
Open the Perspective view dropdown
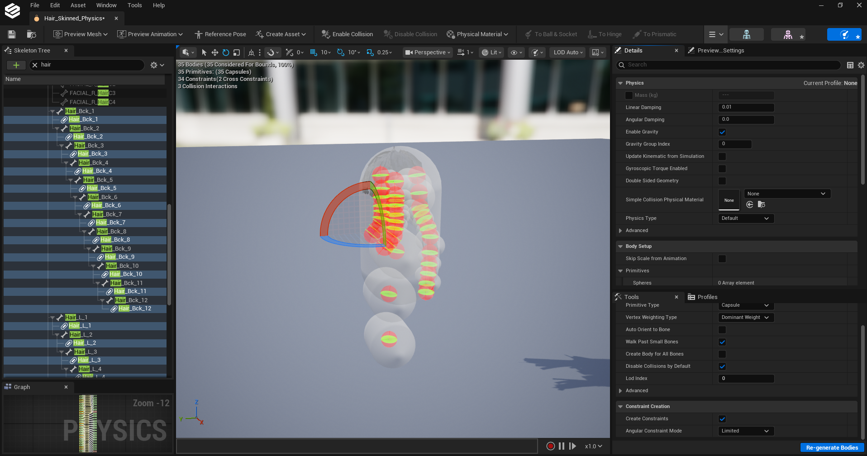tap(428, 52)
